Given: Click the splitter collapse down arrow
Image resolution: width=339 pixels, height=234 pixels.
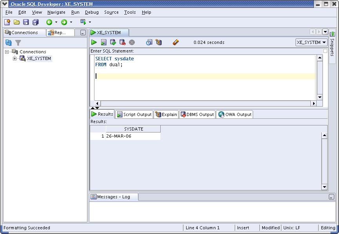Looking at the screenshot, I should (97, 108).
